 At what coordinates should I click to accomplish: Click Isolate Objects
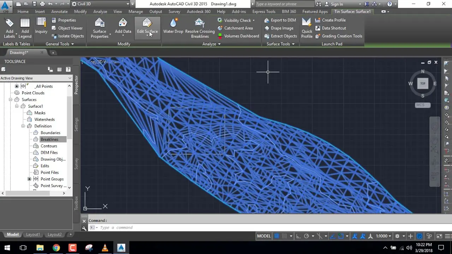[x=68, y=36]
